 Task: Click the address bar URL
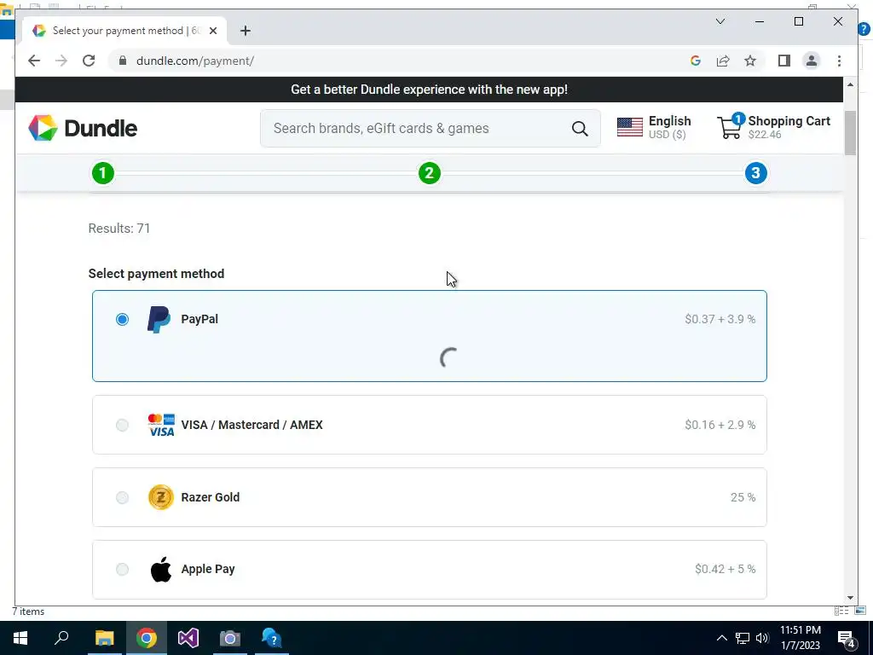[195, 61]
